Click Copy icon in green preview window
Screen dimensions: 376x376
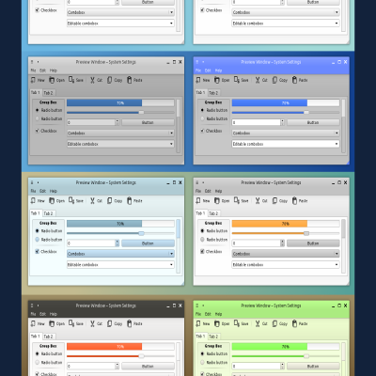(274, 323)
